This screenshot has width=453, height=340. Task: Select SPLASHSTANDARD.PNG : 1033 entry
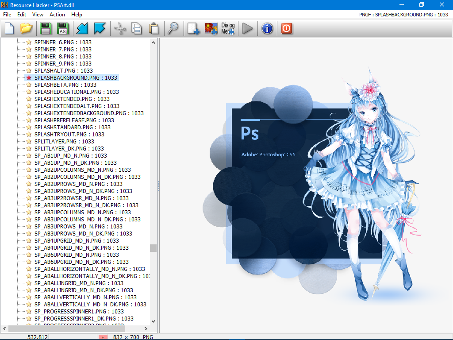72,127
